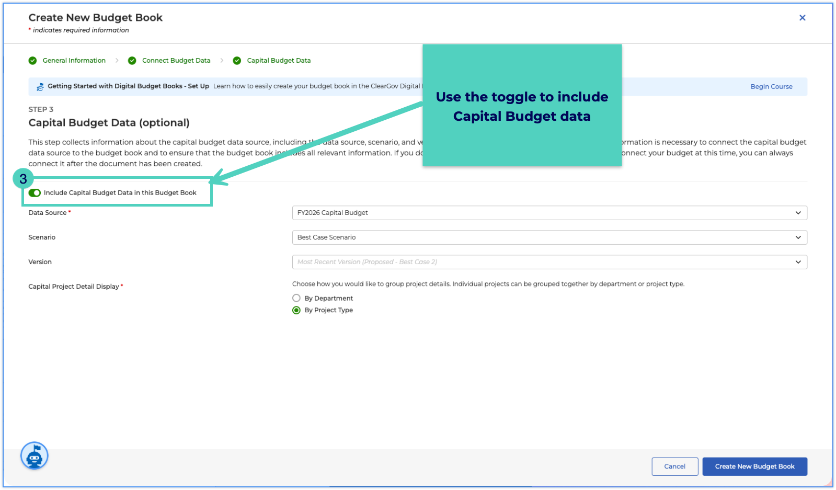Open the Begin Course link
Viewport: 836px width, 490px height.
771,87
